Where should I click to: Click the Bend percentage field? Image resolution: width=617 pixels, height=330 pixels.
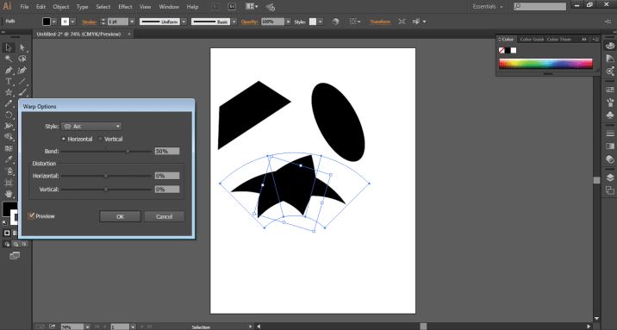[x=167, y=151]
